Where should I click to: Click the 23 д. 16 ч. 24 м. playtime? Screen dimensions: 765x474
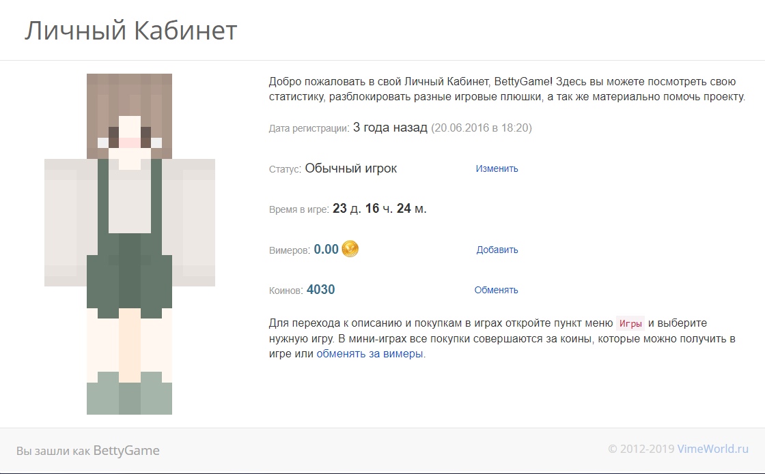pyautogui.click(x=380, y=209)
